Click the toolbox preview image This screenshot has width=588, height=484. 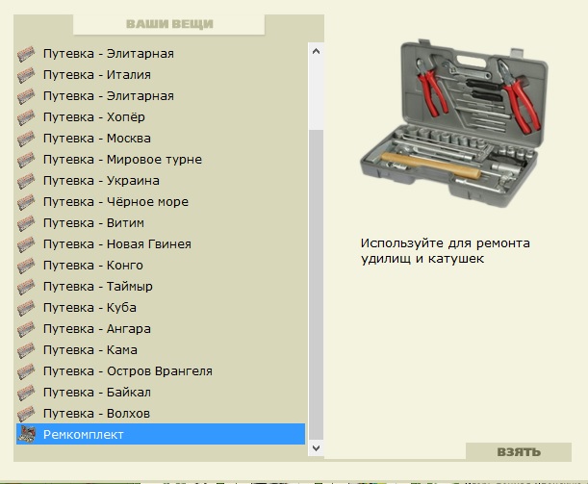point(454,124)
